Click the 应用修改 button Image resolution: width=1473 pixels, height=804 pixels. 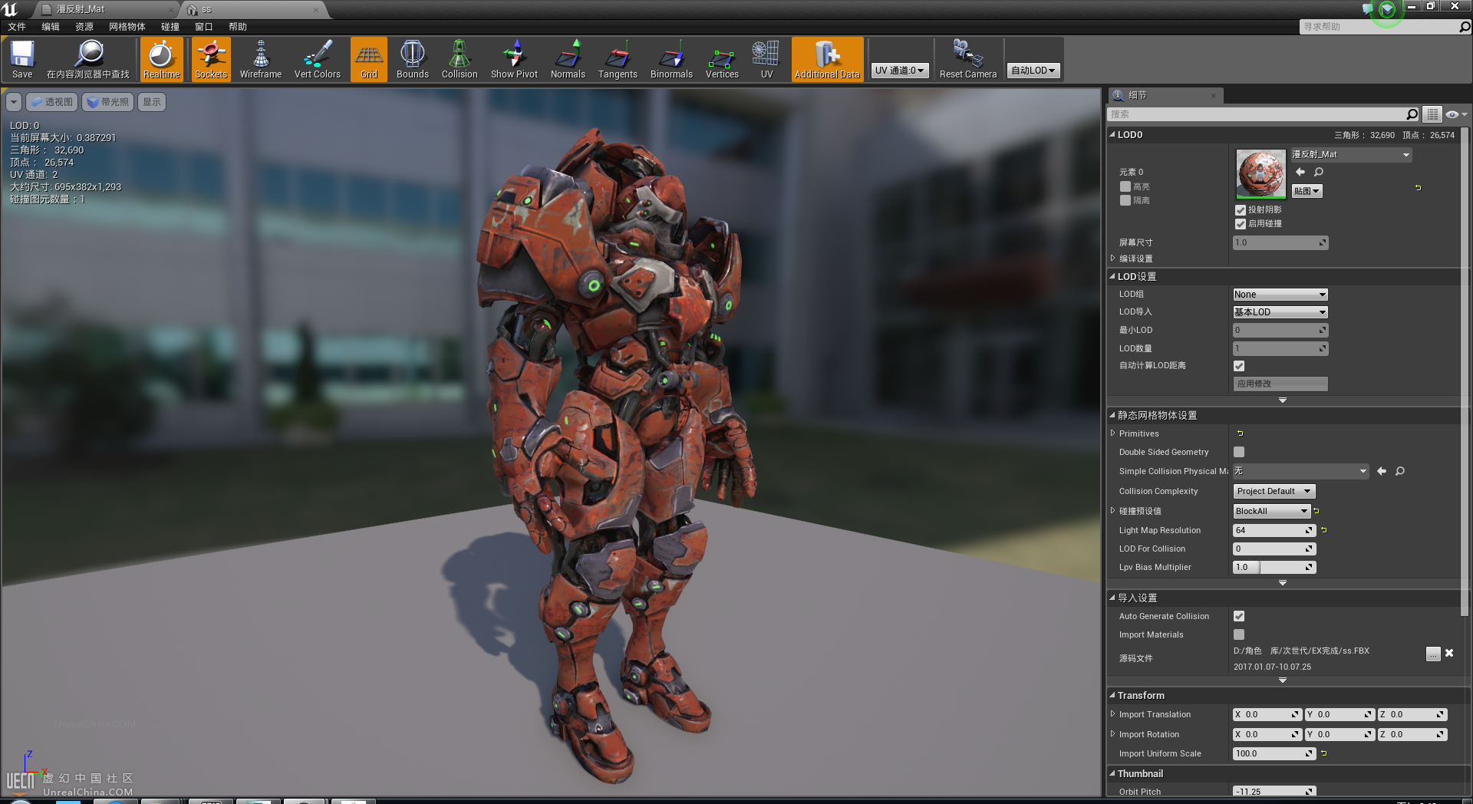coord(1280,384)
